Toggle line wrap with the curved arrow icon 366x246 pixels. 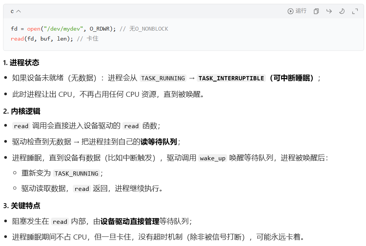[329, 11]
